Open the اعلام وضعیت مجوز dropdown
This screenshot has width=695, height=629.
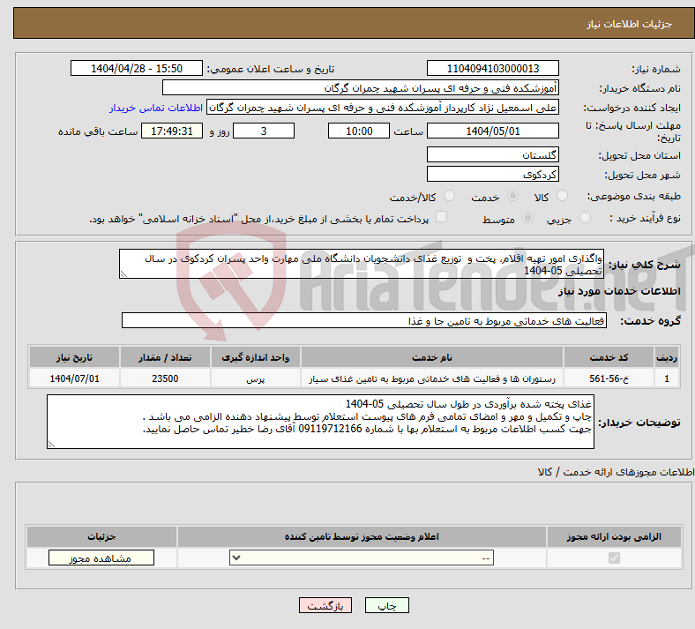(362, 558)
